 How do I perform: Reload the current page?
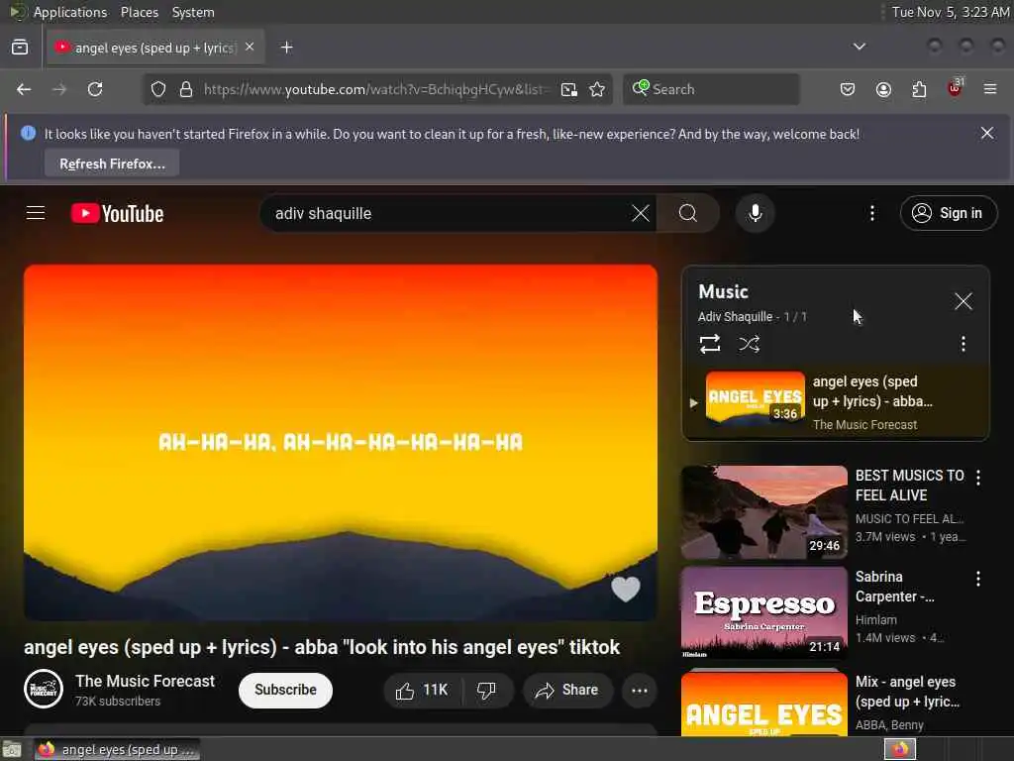[x=95, y=89]
